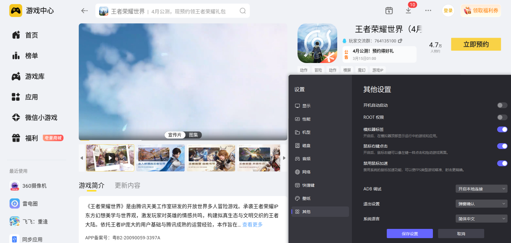Open the 4月公测！预约得好礼 announcement
This screenshot has height=243, width=511.
(x=380, y=54)
